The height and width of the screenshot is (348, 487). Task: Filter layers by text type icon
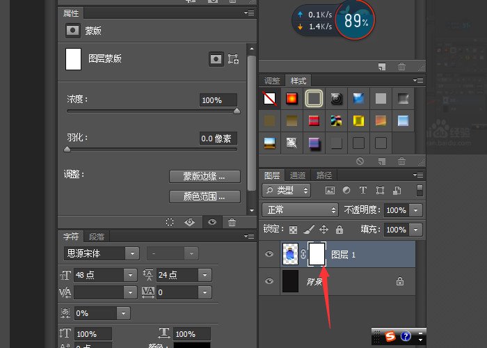coord(362,190)
